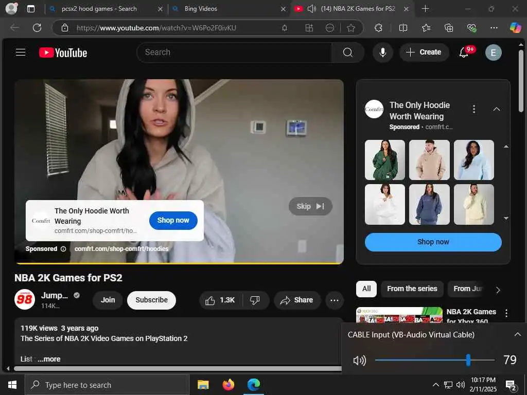The width and height of the screenshot is (527, 395).
Task: Open the Create button
Action: tap(424, 52)
